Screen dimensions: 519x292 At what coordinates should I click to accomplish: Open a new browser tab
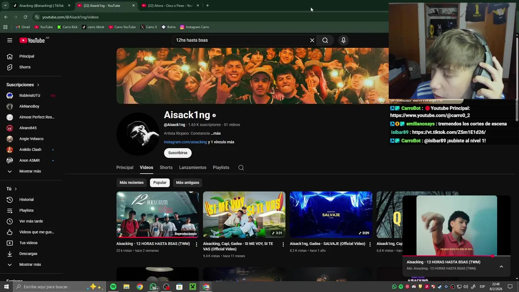[x=207, y=6]
